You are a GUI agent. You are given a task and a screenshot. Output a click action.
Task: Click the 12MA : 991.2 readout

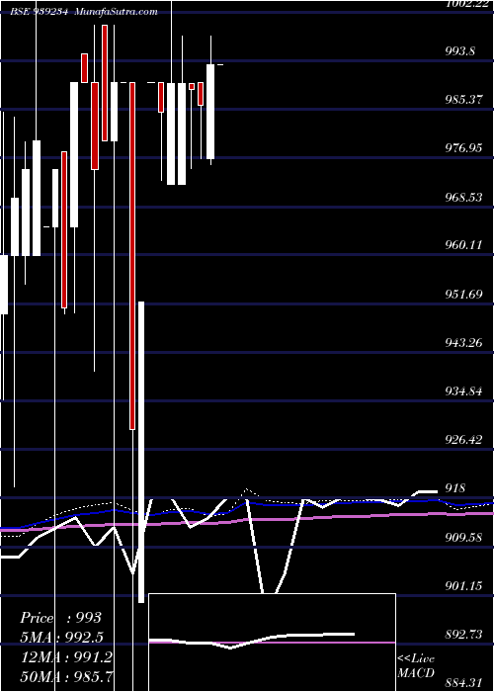66,657
